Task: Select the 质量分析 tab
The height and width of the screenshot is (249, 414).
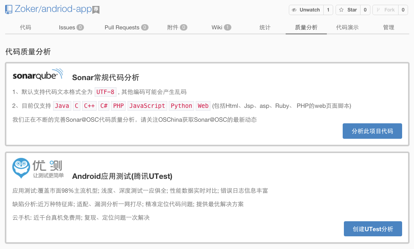Action: tap(306, 27)
